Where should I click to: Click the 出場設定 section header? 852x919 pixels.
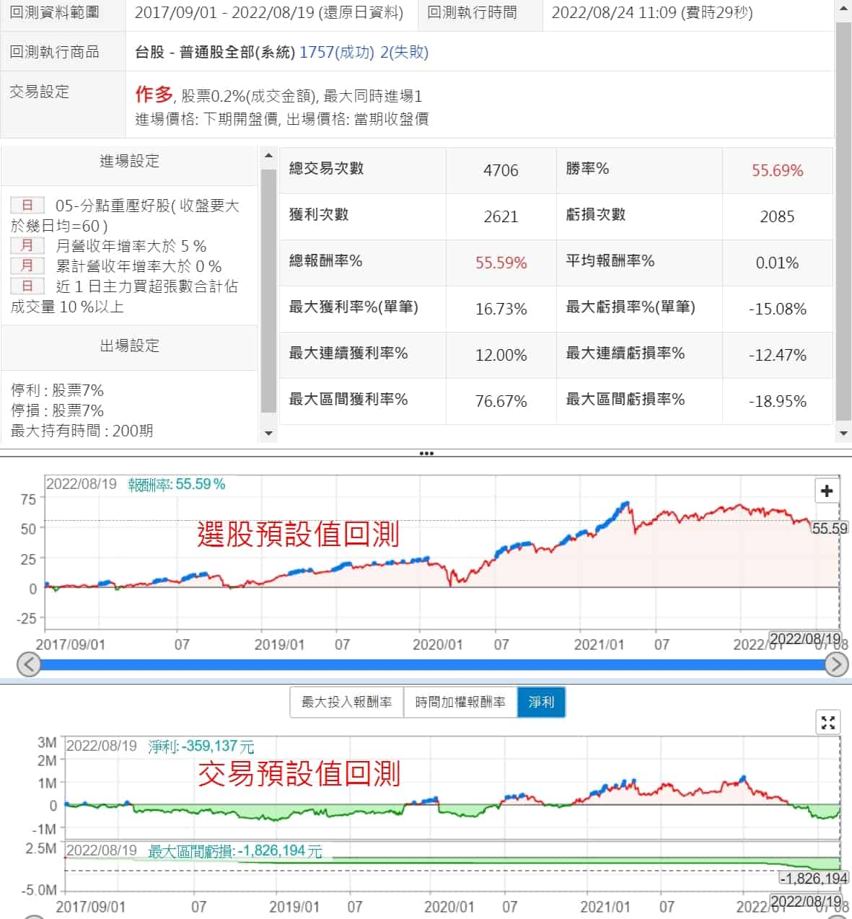click(129, 346)
